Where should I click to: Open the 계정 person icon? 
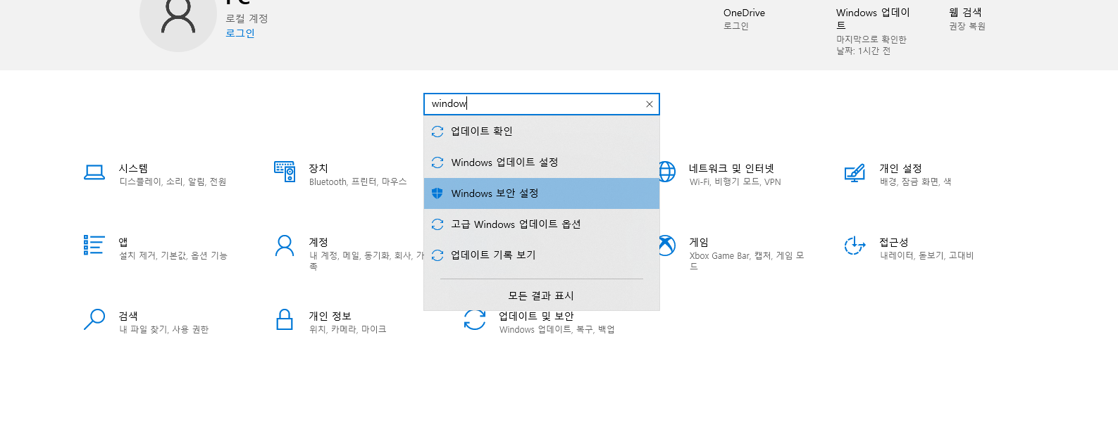[285, 246]
